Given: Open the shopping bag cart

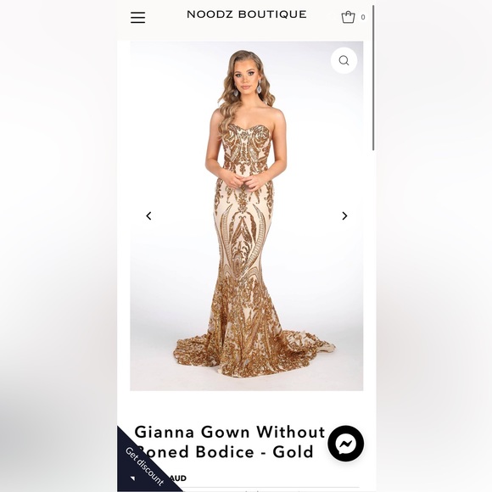Looking at the screenshot, I should point(348,17).
